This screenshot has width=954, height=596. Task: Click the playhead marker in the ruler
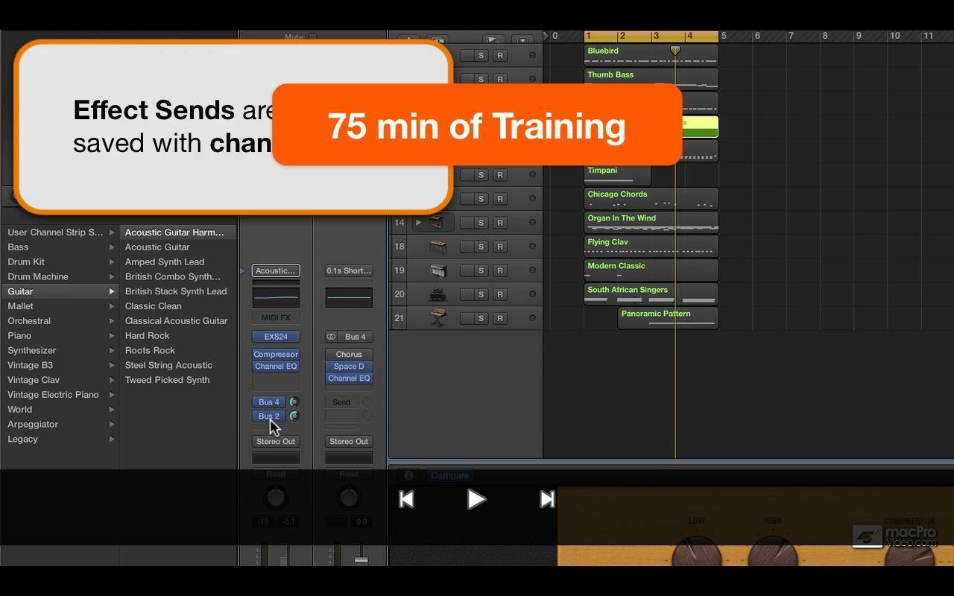(675, 50)
